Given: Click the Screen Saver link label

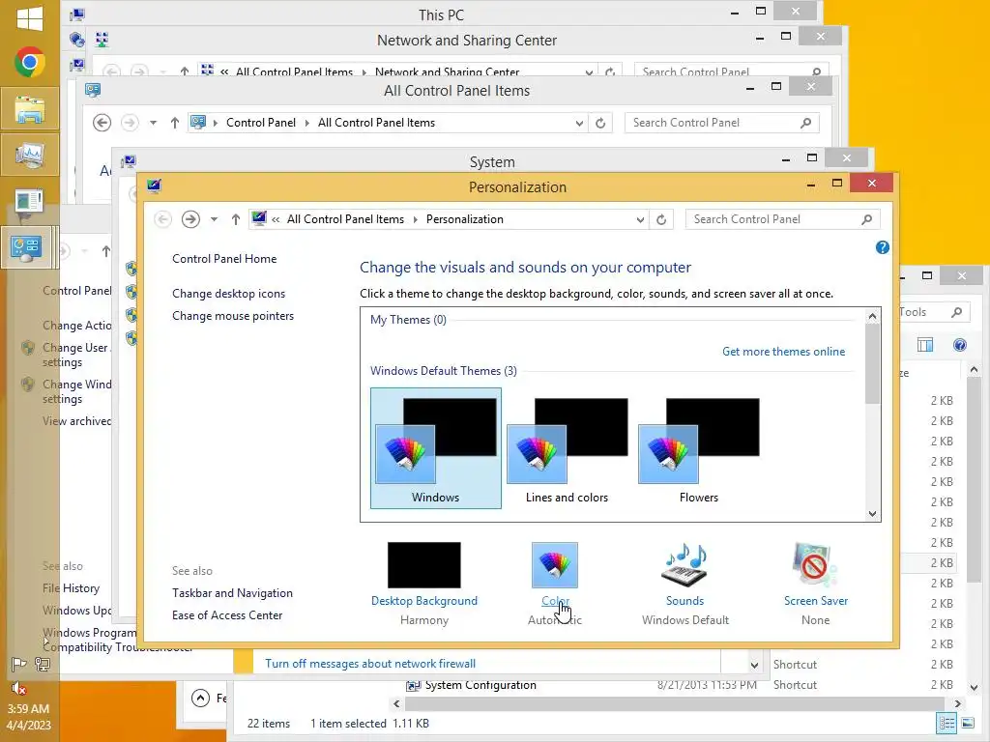Looking at the screenshot, I should (x=816, y=601).
